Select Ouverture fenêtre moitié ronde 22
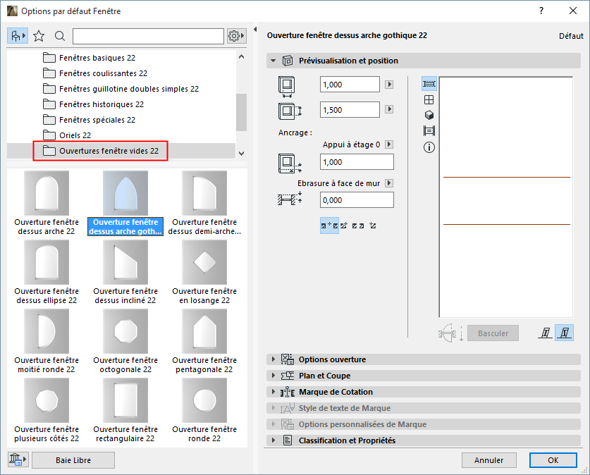 click(x=47, y=342)
